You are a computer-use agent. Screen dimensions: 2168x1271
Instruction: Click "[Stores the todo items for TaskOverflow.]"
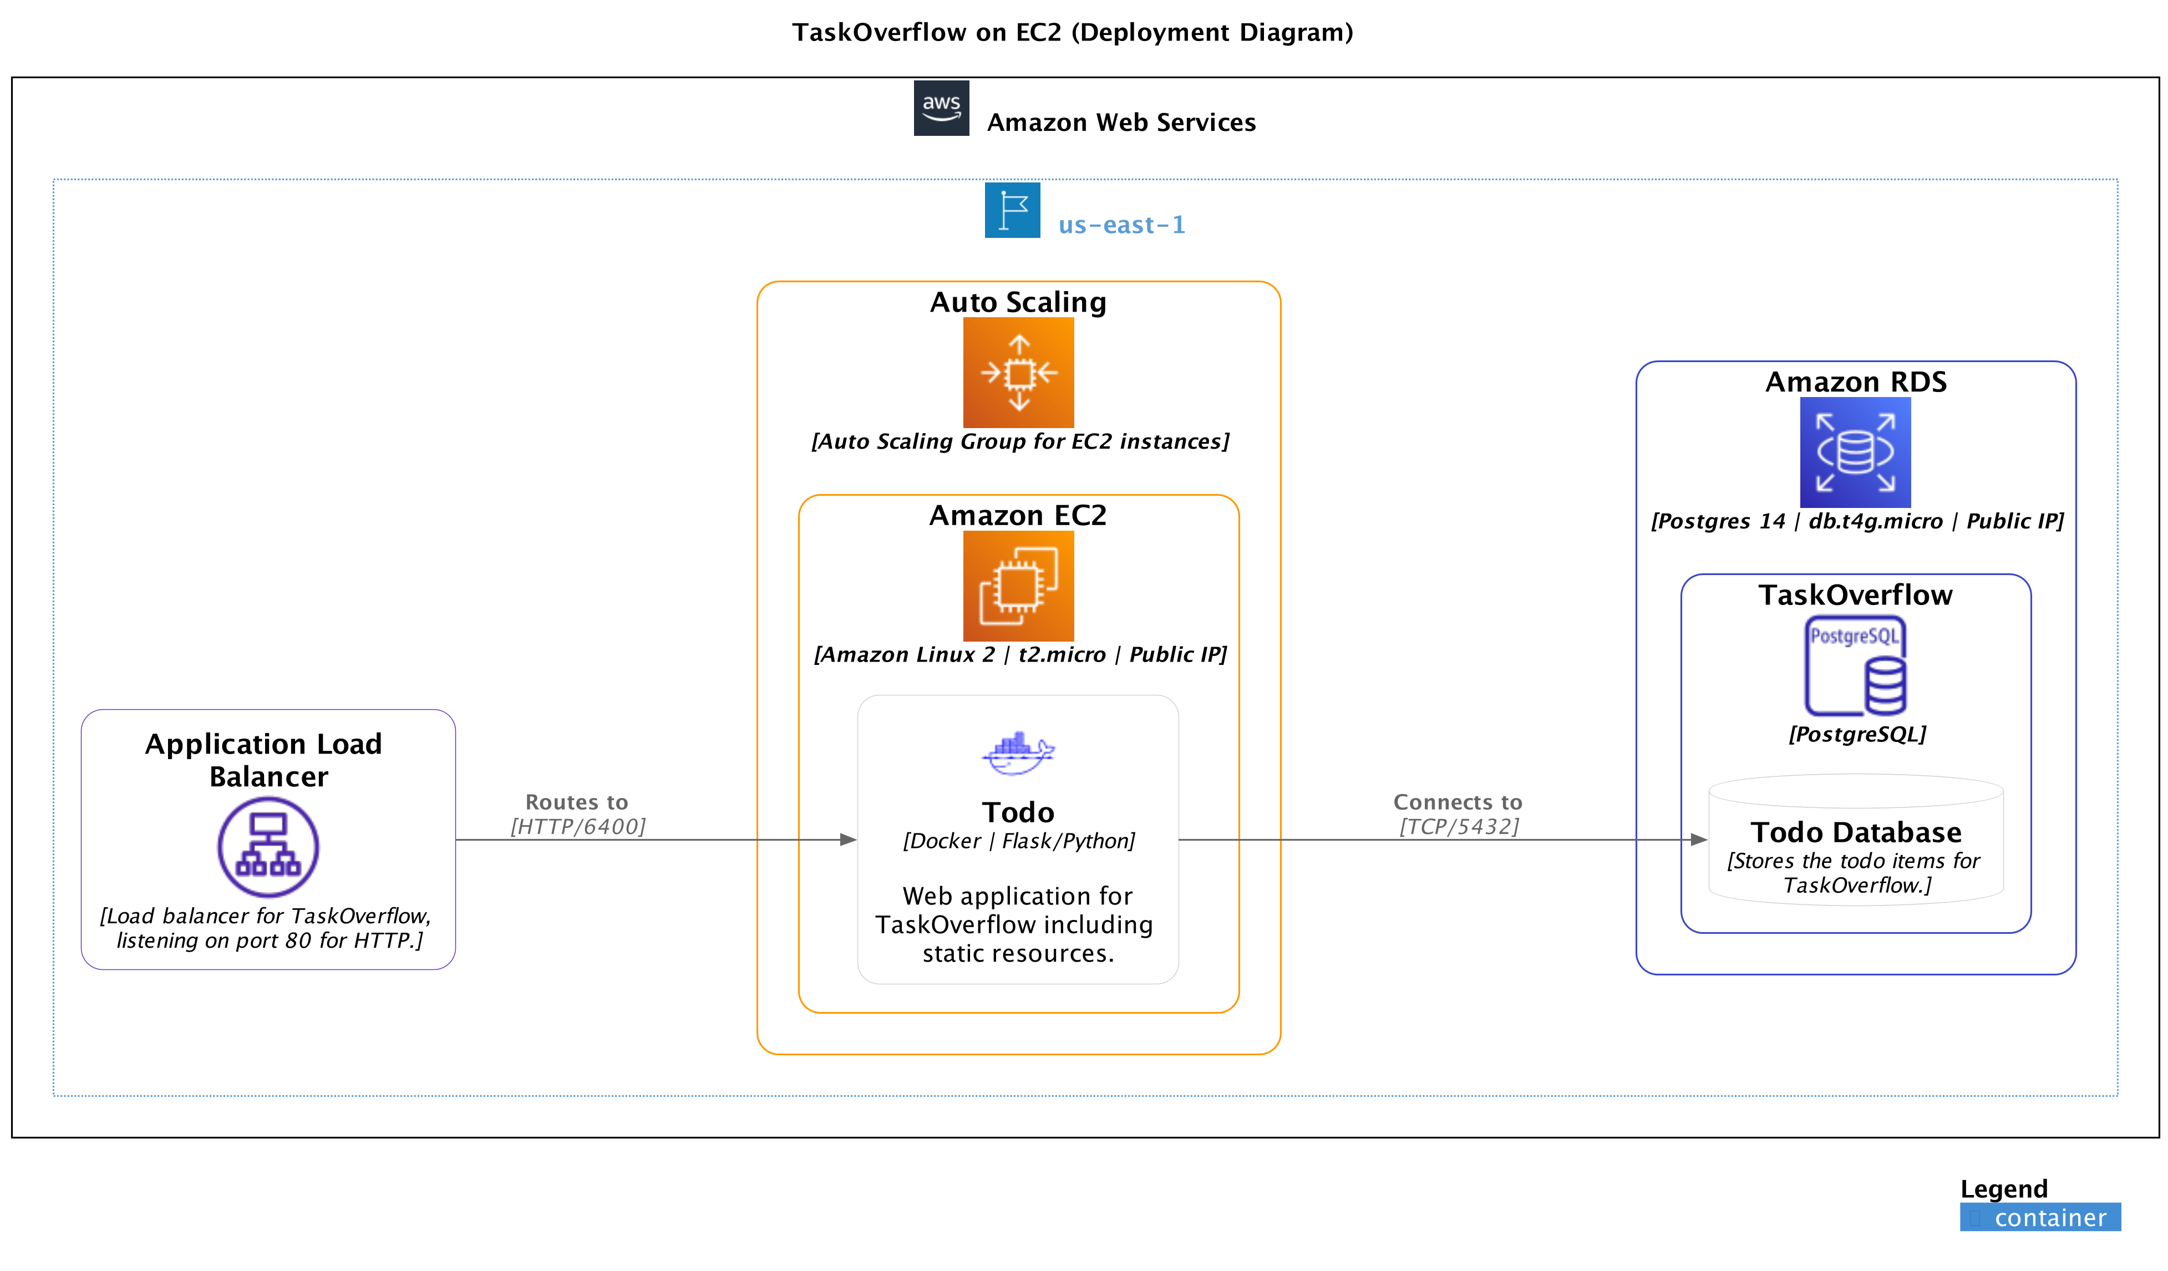click(1854, 873)
